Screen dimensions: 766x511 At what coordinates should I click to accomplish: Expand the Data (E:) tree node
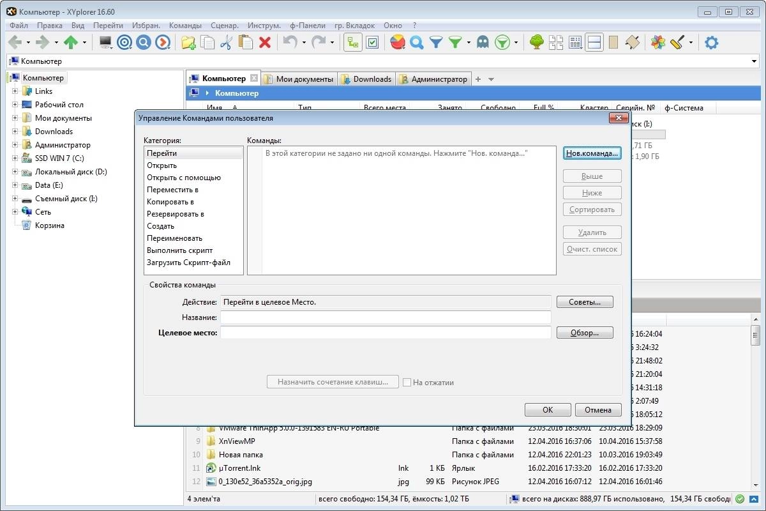point(15,185)
